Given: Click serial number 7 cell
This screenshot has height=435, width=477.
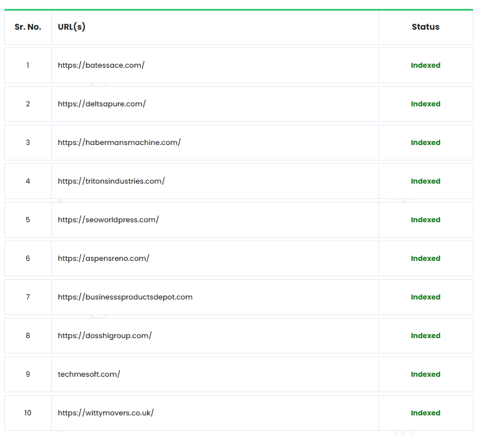Looking at the screenshot, I should coord(28,297).
